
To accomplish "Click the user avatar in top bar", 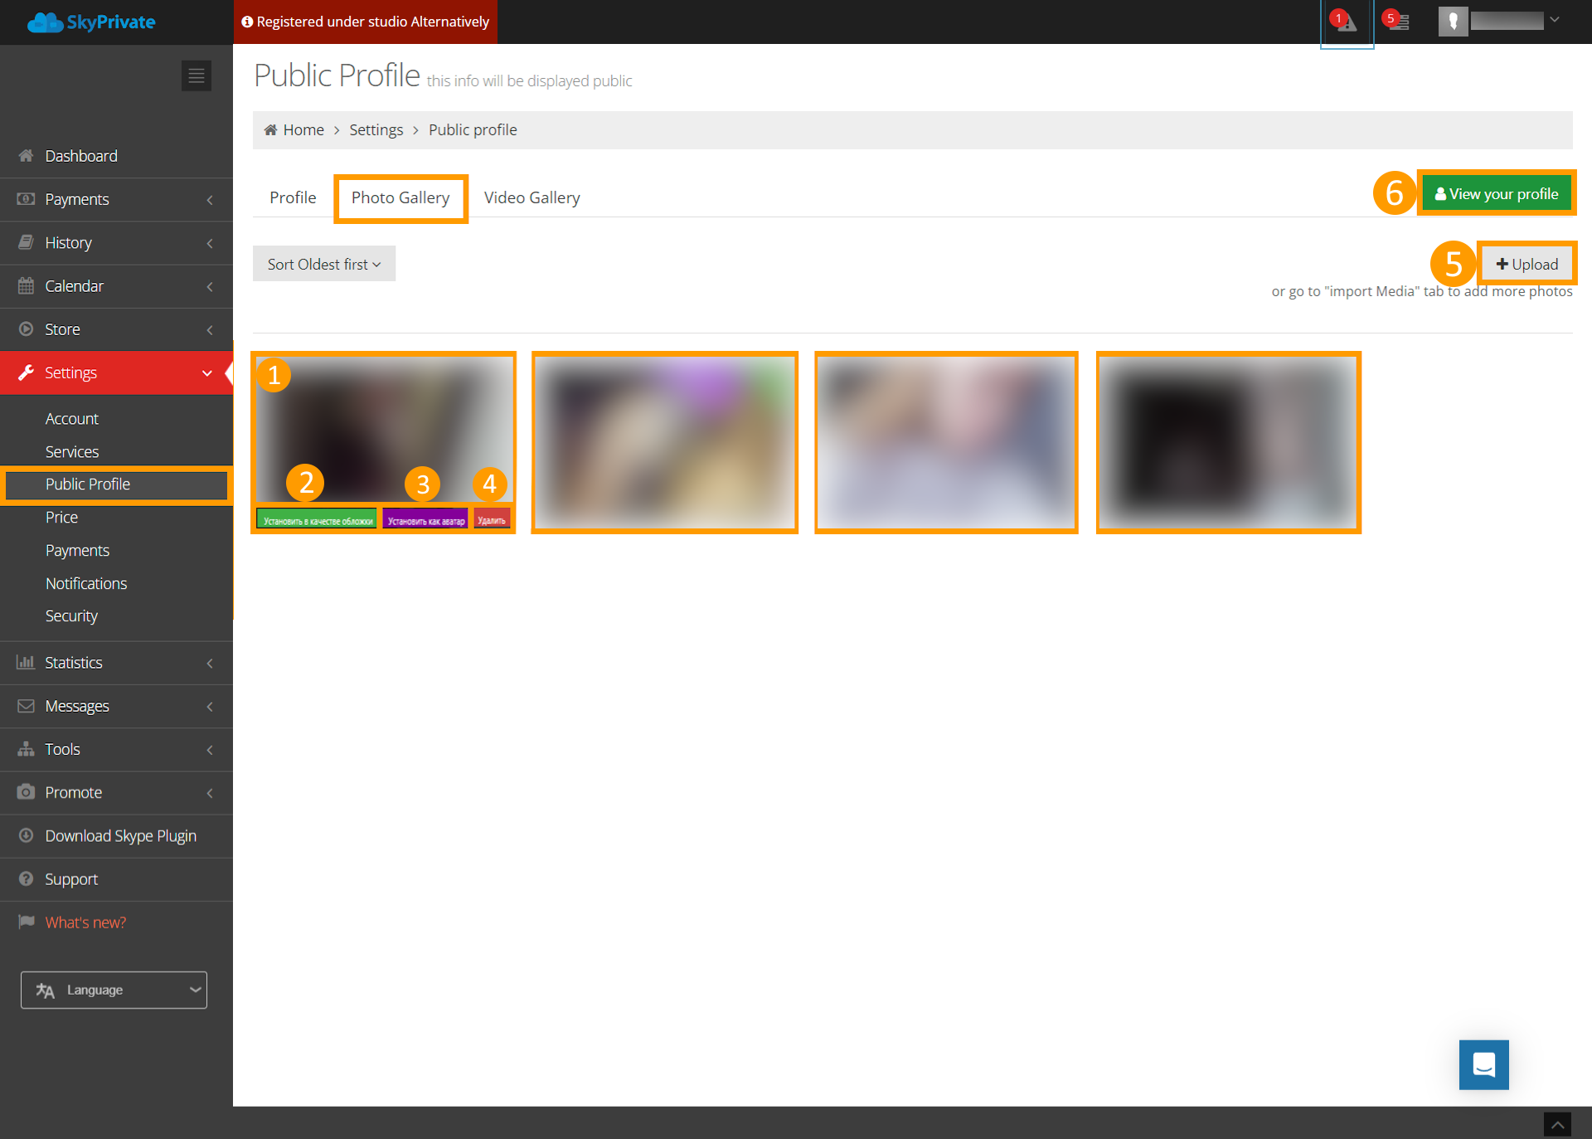I will point(1453,22).
